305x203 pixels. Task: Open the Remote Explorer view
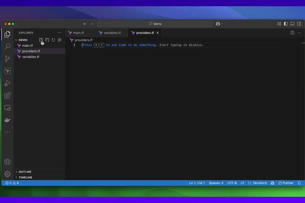click(x=7, y=108)
